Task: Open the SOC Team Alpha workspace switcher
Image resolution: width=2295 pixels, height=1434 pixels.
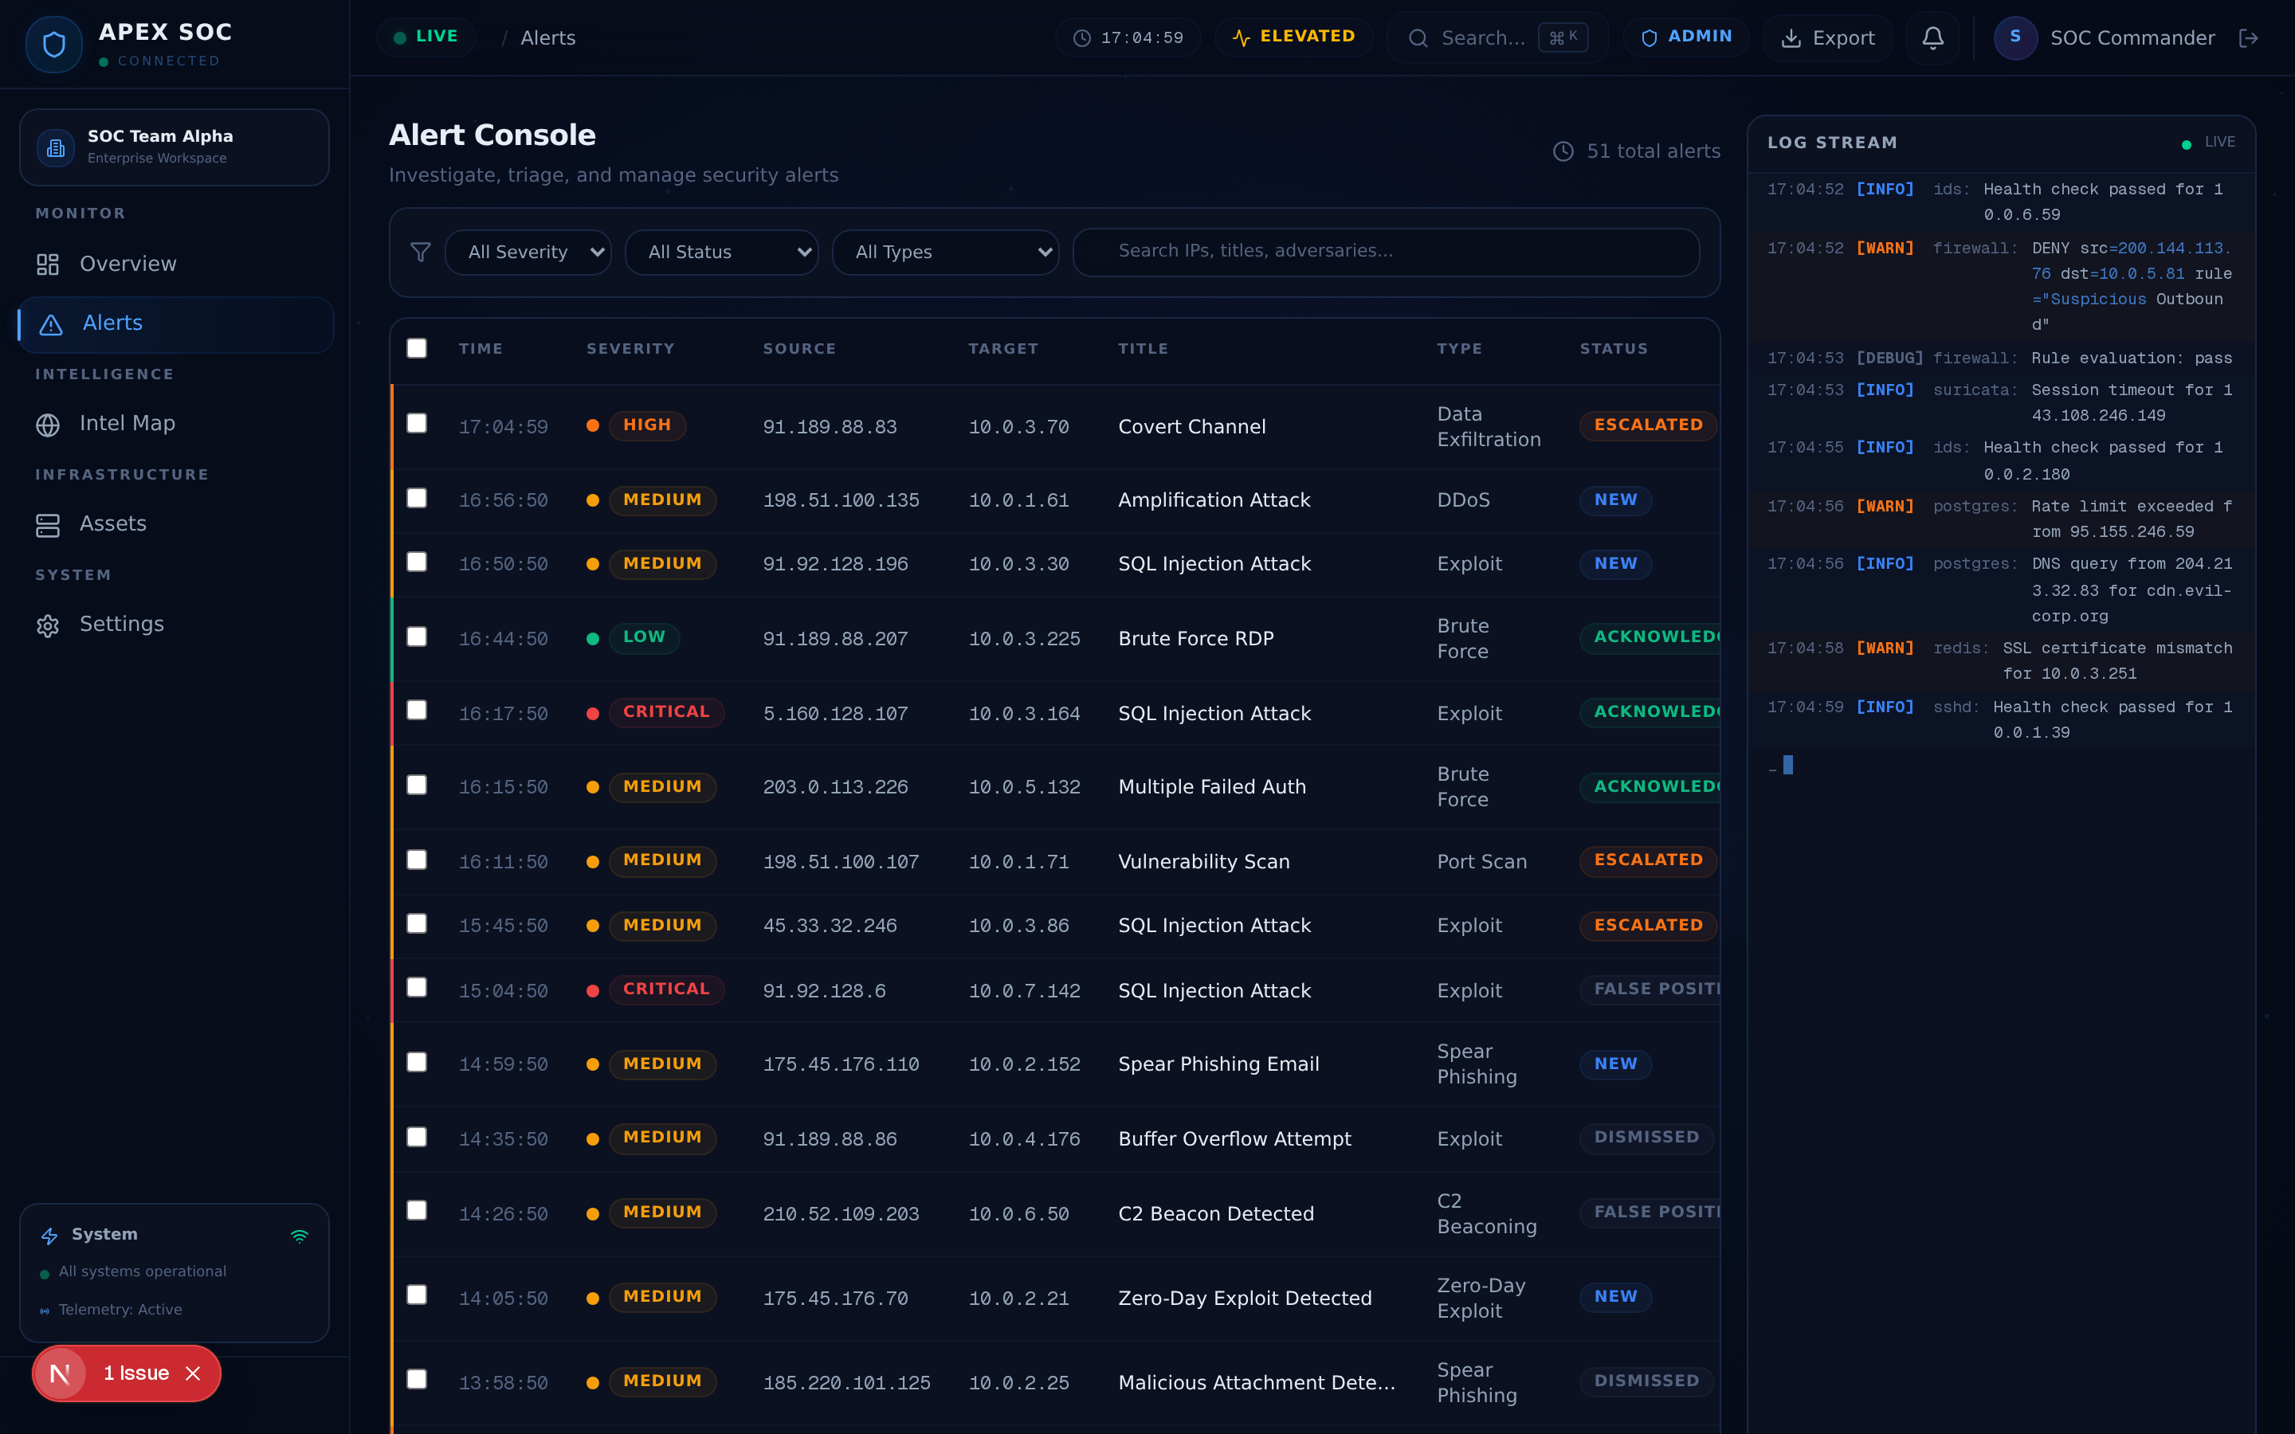Action: pos(175,147)
